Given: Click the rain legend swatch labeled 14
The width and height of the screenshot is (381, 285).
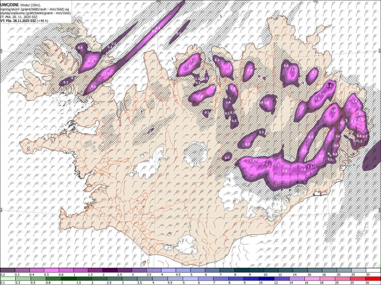Looking at the screenshot, I should click(297, 278).
